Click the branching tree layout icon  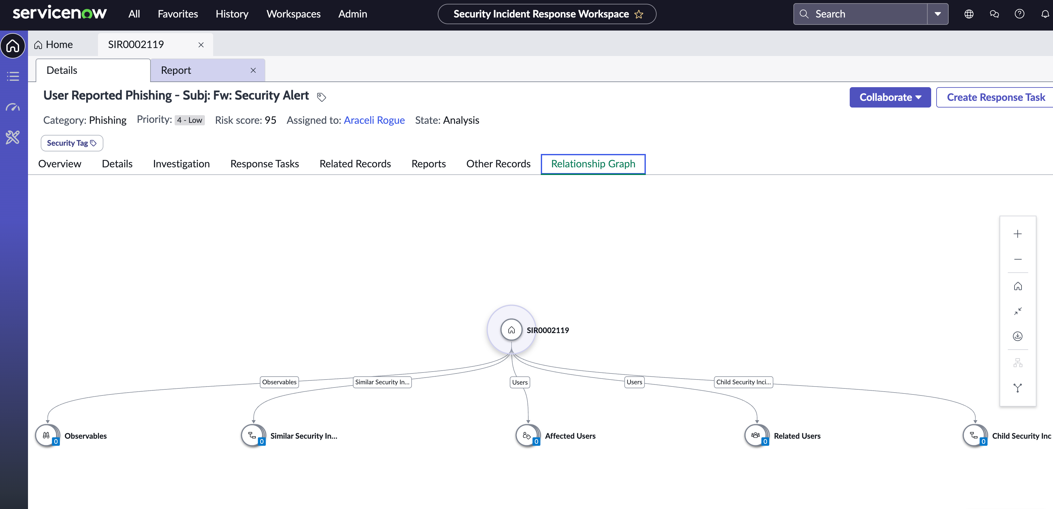pos(1018,387)
